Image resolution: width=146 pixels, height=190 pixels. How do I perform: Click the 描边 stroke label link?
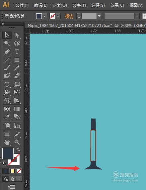pos(69,16)
